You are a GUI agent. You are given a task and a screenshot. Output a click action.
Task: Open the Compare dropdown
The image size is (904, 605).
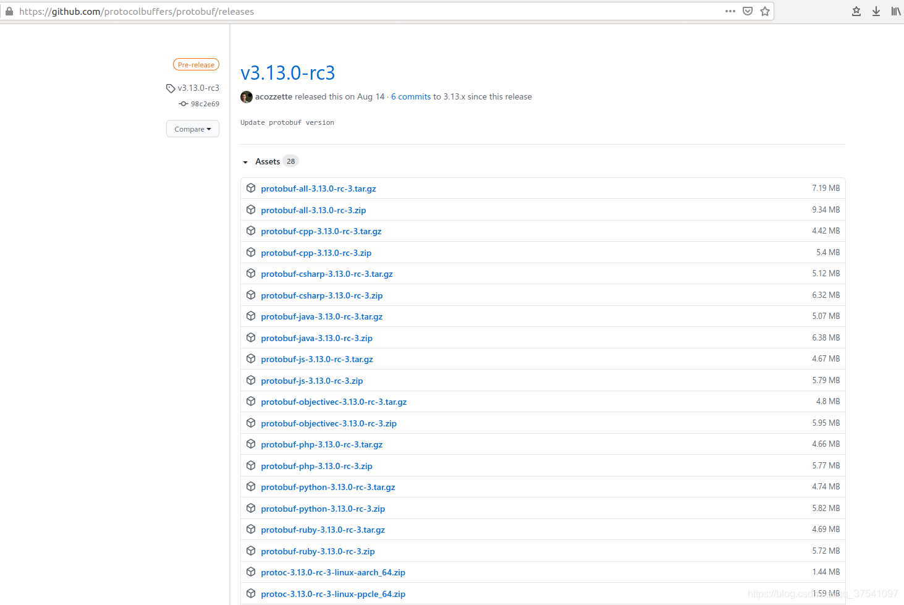tap(192, 129)
